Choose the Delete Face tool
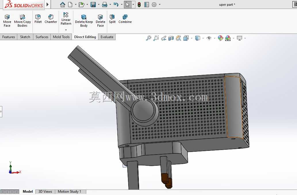The width and height of the screenshot is (297, 195). pyautogui.click(x=100, y=21)
